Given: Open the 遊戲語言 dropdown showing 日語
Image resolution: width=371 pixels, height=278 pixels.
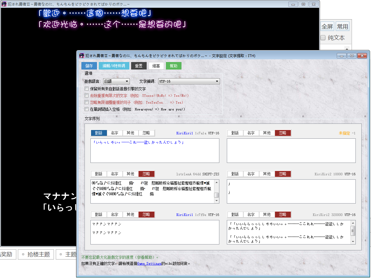Looking at the screenshot, I should click(x=116, y=81).
